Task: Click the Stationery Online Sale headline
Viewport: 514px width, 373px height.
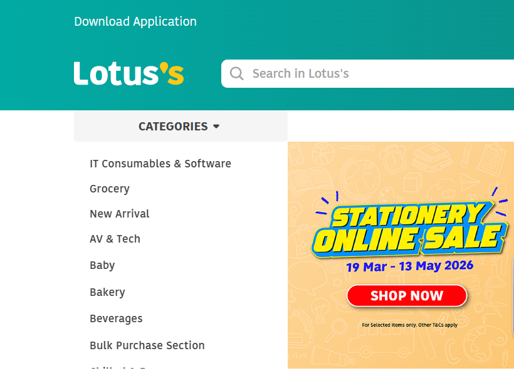Action: click(409, 229)
